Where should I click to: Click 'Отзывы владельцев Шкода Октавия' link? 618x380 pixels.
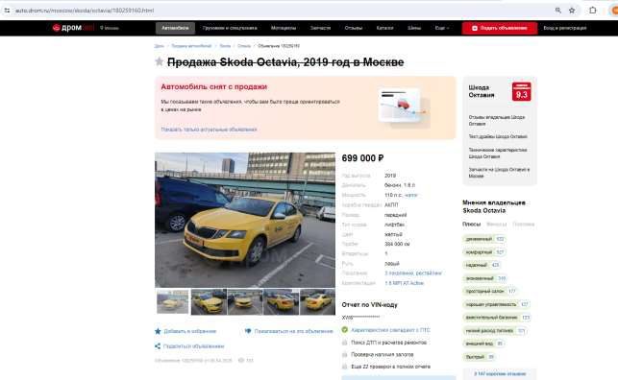[x=497, y=120]
